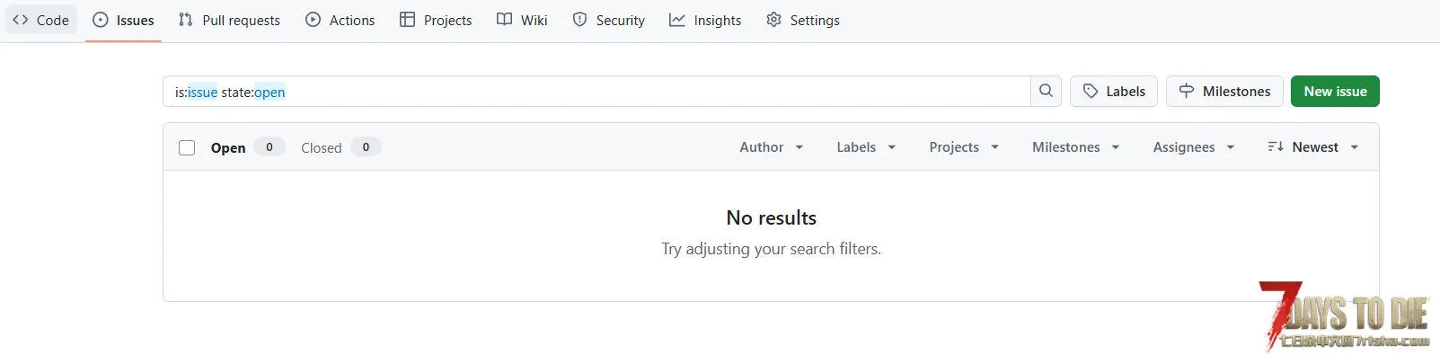Open the Milestones button next to New issue

tap(1224, 91)
